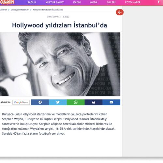Open the GALERİ section
This screenshot has width=163, height=163.
pyautogui.click(x=111, y=2)
